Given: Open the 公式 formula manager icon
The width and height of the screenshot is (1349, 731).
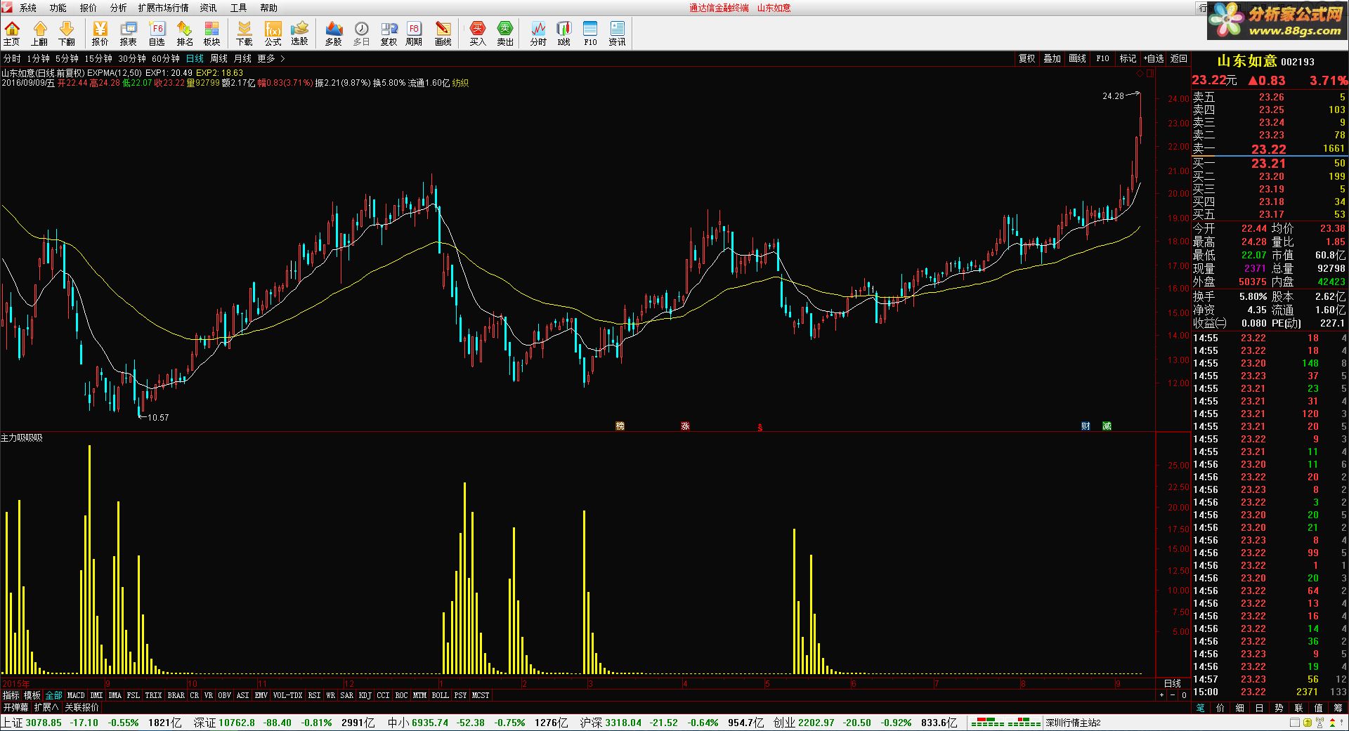Looking at the screenshot, I should click(273, 33).
